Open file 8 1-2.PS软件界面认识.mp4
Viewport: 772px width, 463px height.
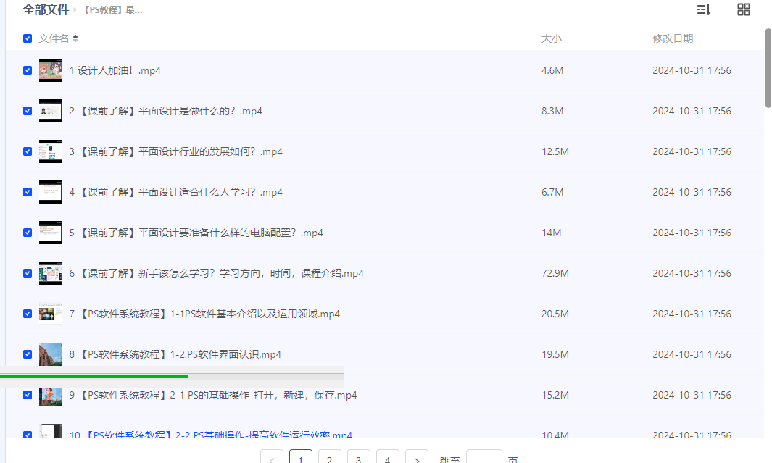coord(175,354)
